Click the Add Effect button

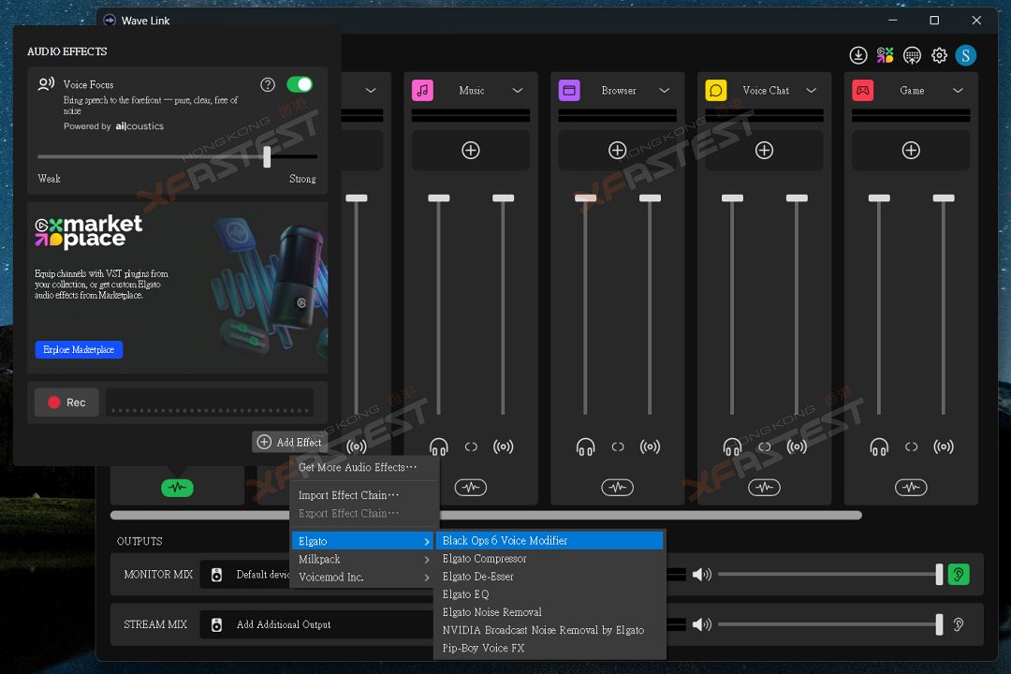pos(289,442)
